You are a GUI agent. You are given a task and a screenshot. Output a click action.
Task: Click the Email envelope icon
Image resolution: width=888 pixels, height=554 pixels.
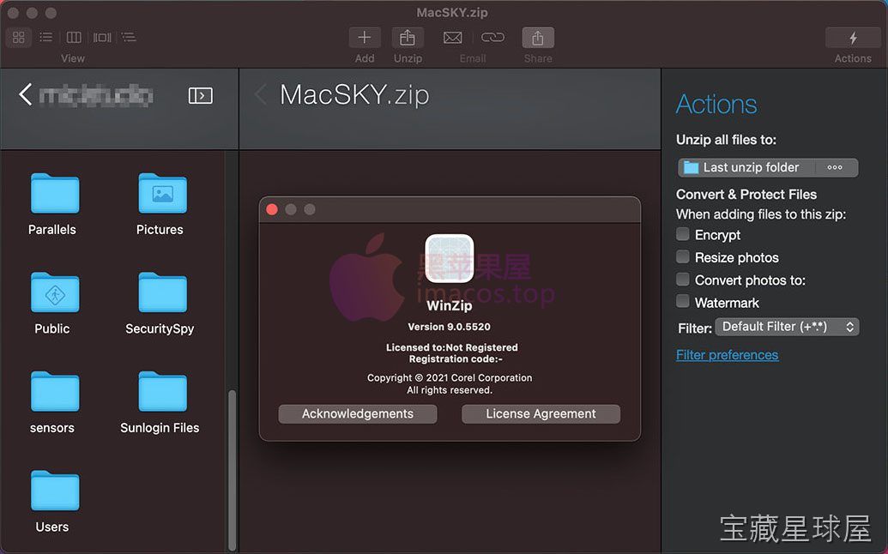(x=452, y=38)
